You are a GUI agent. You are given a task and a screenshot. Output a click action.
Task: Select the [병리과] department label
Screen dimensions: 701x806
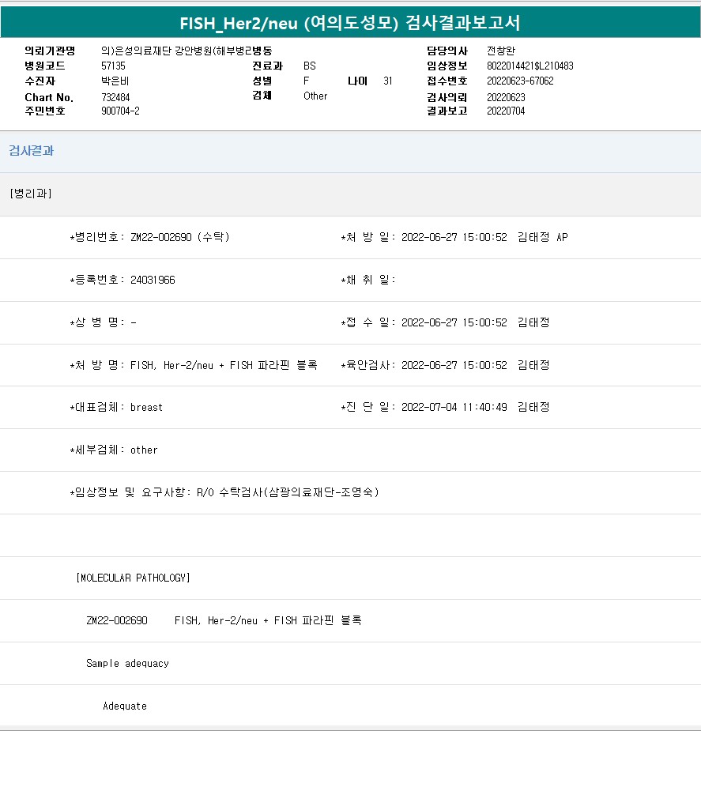[31, 194]
